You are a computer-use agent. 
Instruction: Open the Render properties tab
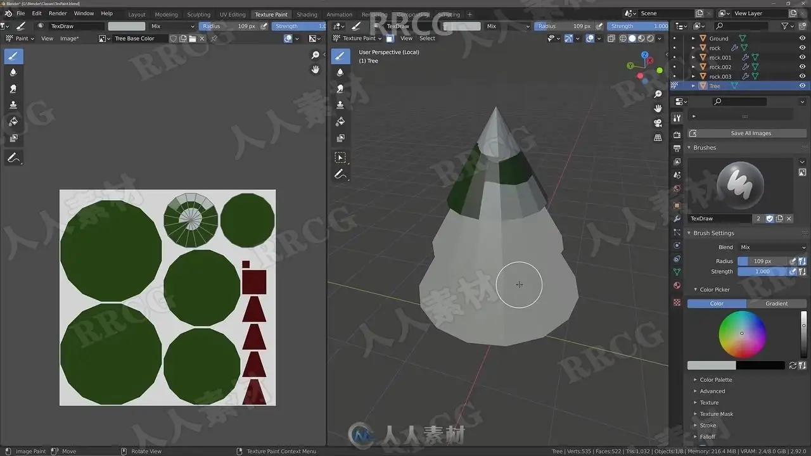click(x=677, y=135)
